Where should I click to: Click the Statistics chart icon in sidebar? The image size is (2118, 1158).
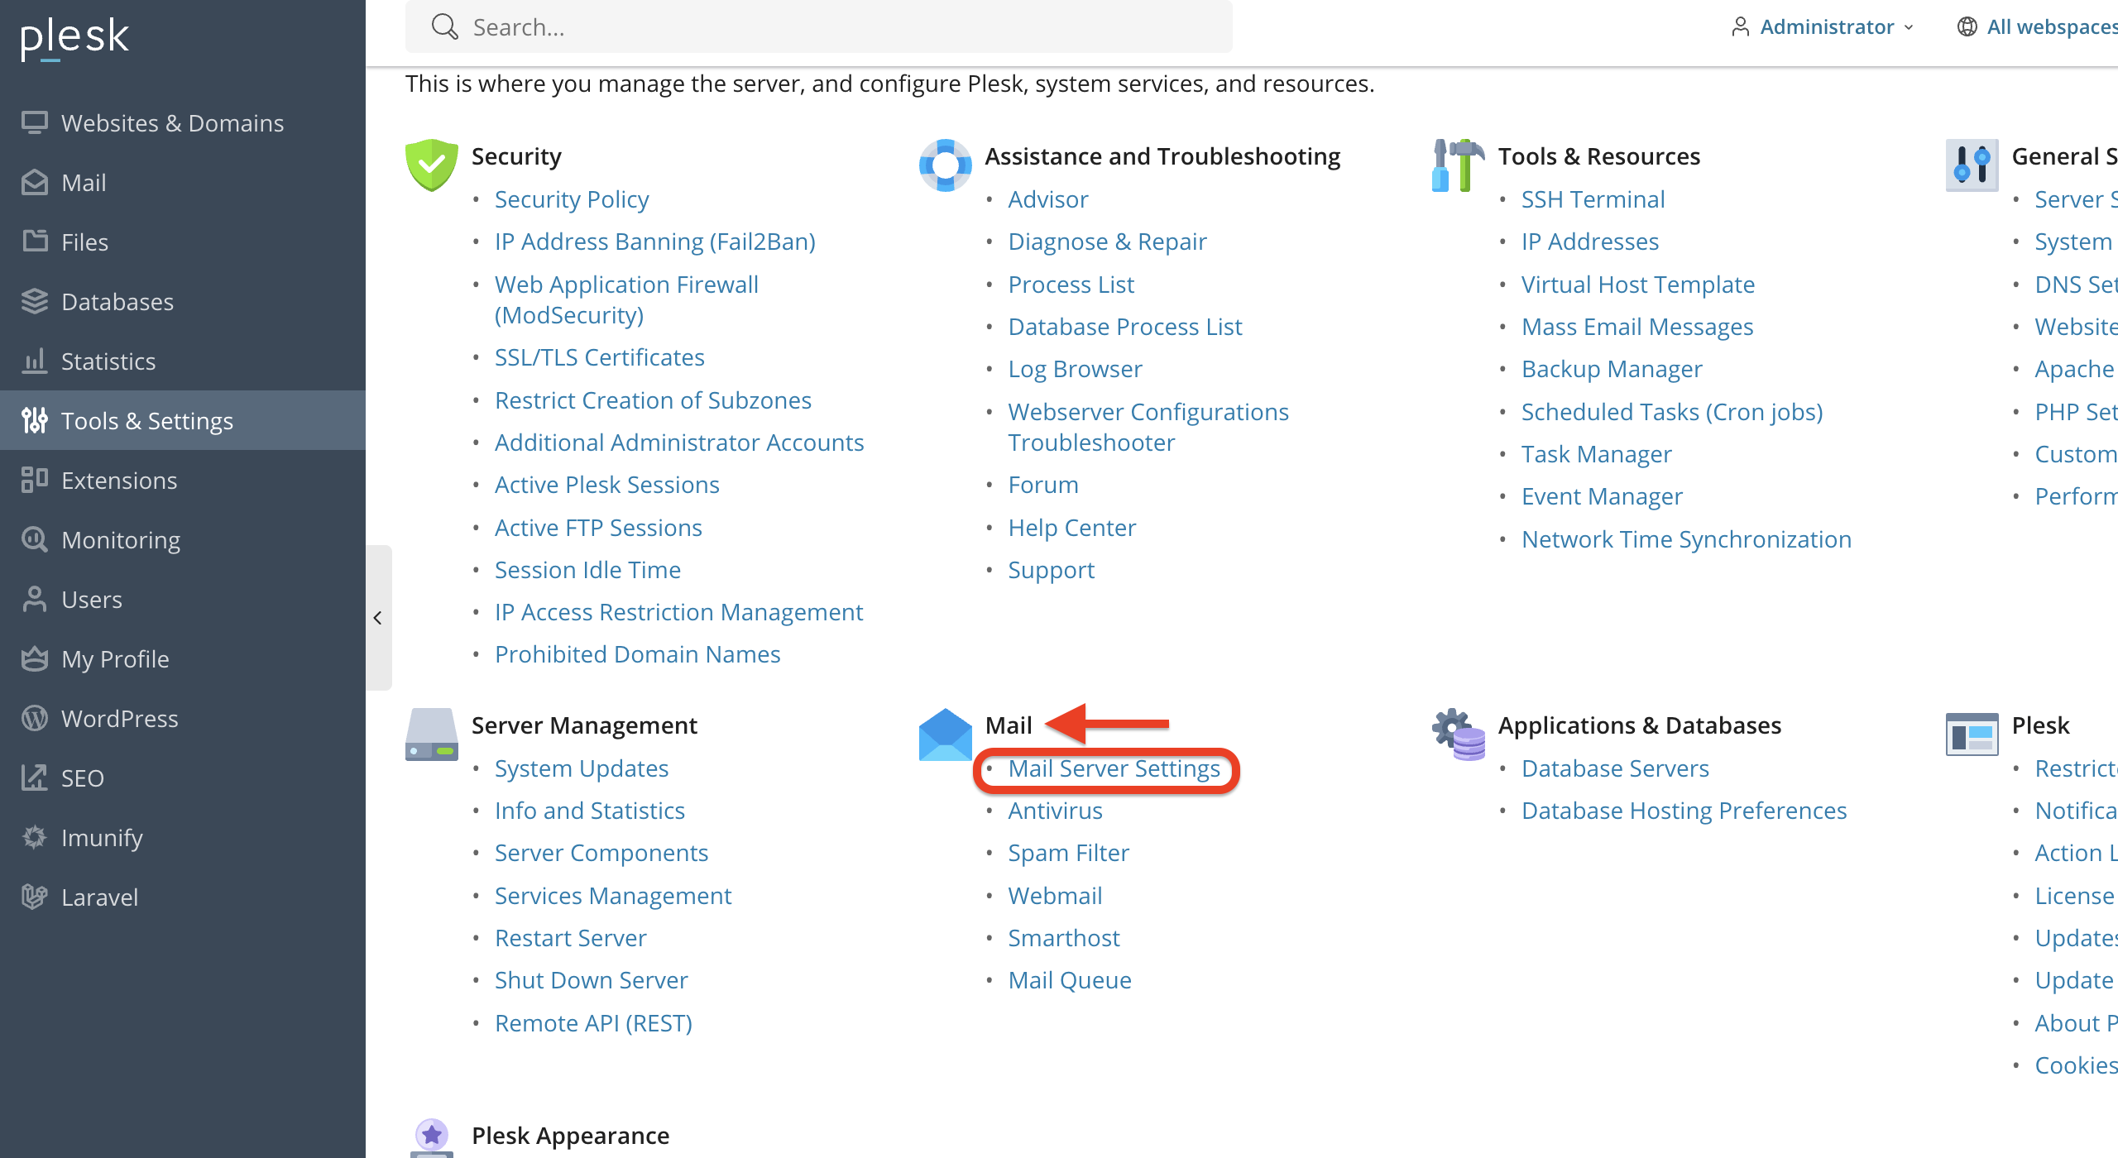click(x=35, y=361)
